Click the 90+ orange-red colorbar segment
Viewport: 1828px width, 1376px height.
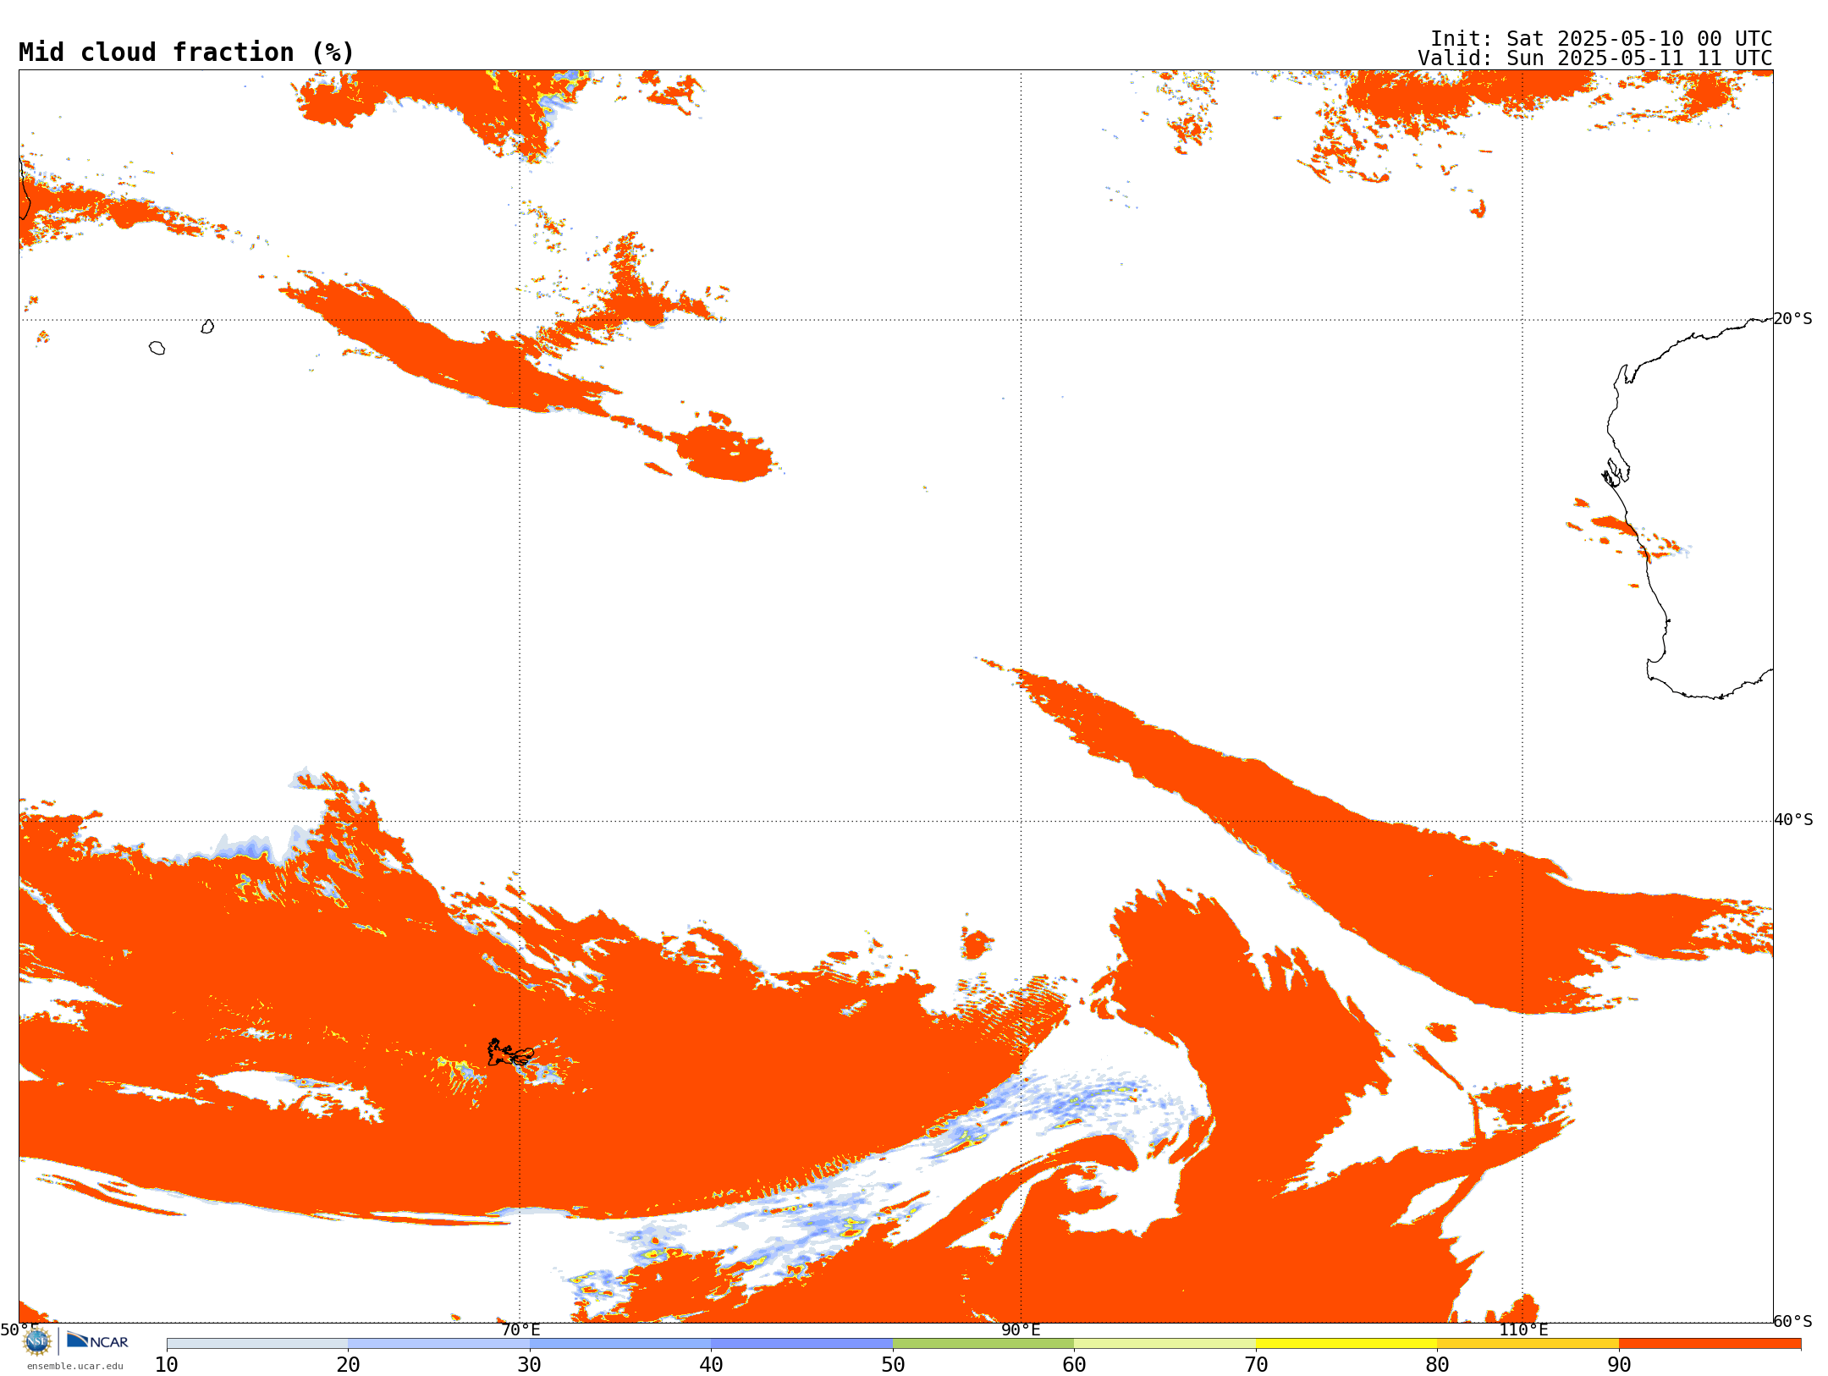coord(1710,1344)
